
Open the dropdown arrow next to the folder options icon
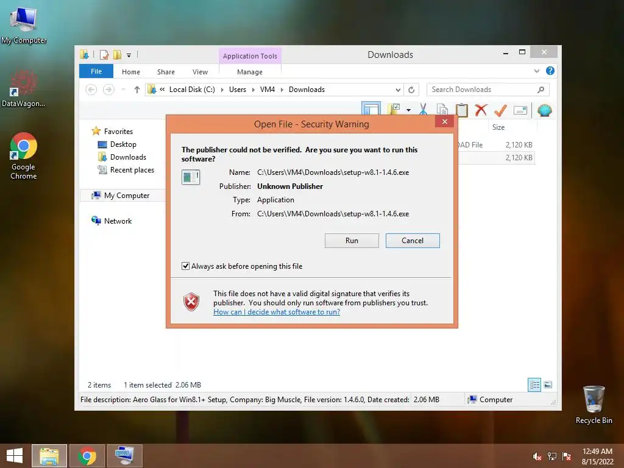click(408, 110)
